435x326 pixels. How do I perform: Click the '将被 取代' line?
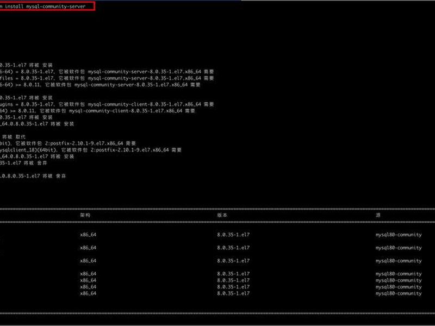[14, 137]
